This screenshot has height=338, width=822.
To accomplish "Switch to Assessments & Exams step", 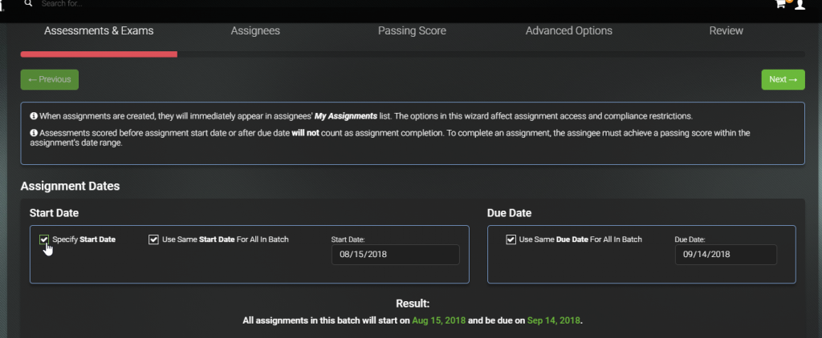I will point(99,31).
